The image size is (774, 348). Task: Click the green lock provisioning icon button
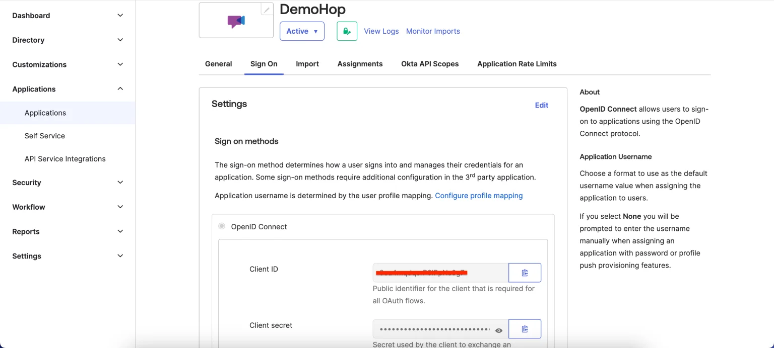coord(347,31)
